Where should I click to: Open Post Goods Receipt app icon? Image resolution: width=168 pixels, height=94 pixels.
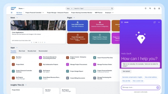coord(40,58)
